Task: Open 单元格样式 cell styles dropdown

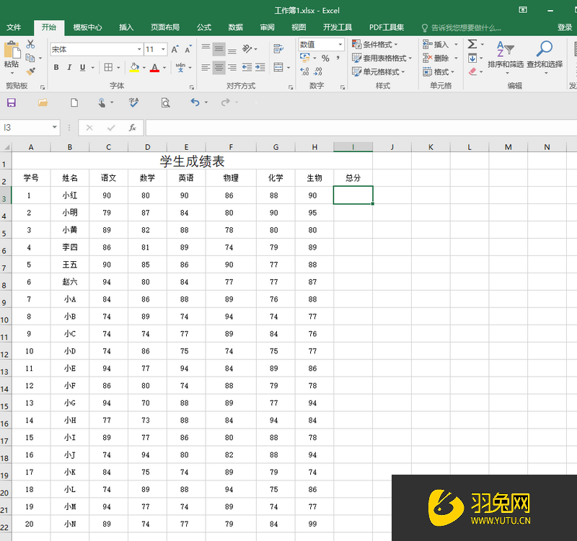Action: click(378, 71)
